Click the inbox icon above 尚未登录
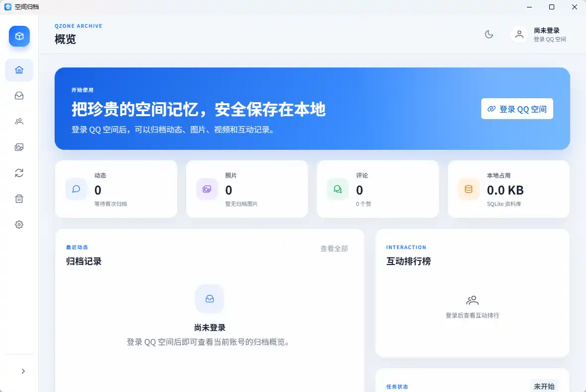This screenshot has width=586, height=392. 210,299
